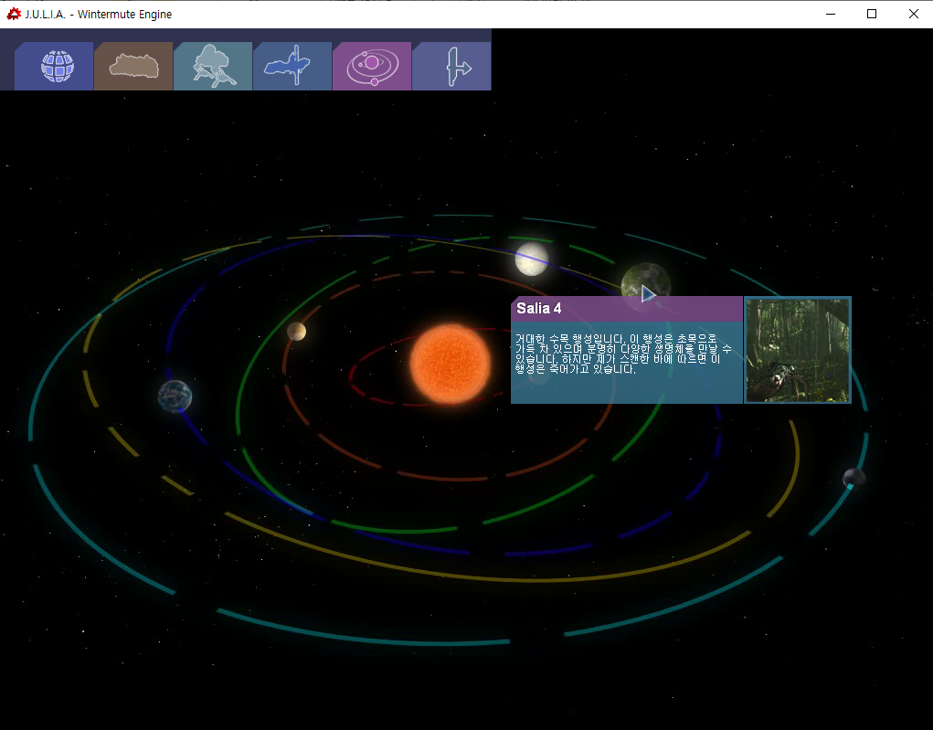This screenshot has width=933, height=730.
Task: Open the purple solar system map icon
Action: pyautogui.click(x=372, y=66)
